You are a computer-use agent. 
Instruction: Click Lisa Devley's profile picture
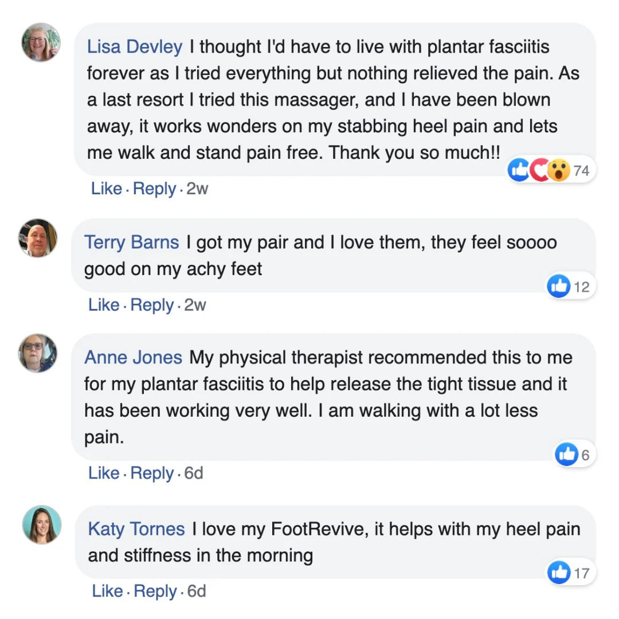pos(41,42)
